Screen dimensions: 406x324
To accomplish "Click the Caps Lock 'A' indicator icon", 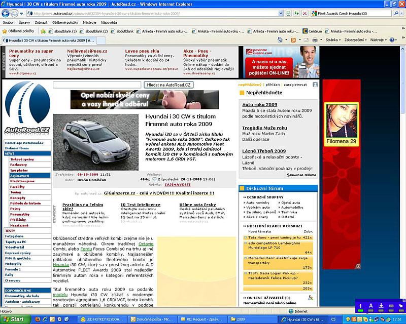I will pyautogui.click(x=371, y=307).
